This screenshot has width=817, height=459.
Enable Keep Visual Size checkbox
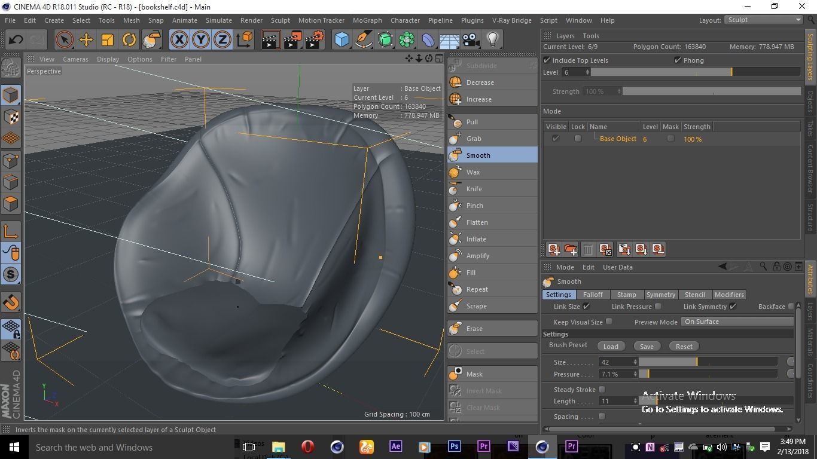[609, 322]
